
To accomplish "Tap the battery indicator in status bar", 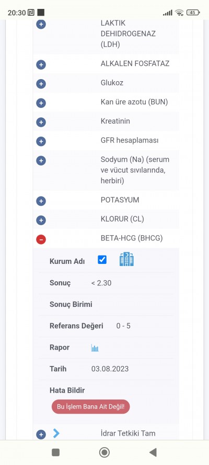I will click(193, 13).
